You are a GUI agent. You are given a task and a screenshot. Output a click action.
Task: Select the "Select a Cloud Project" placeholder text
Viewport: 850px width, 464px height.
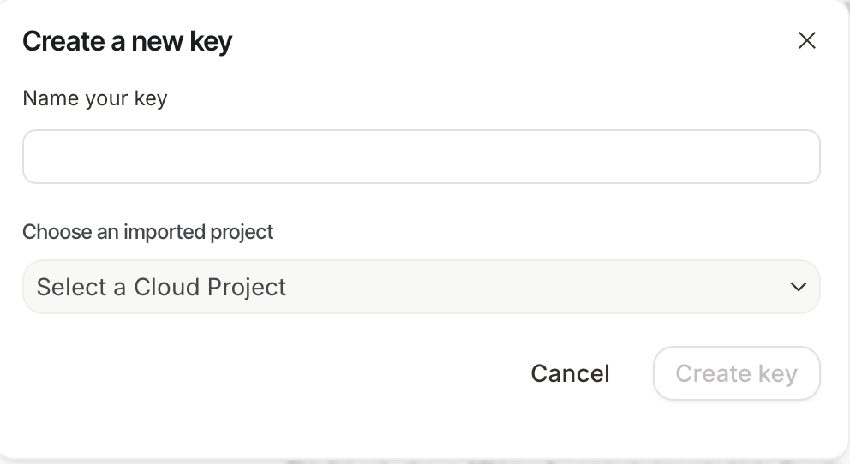coord(161,287)
